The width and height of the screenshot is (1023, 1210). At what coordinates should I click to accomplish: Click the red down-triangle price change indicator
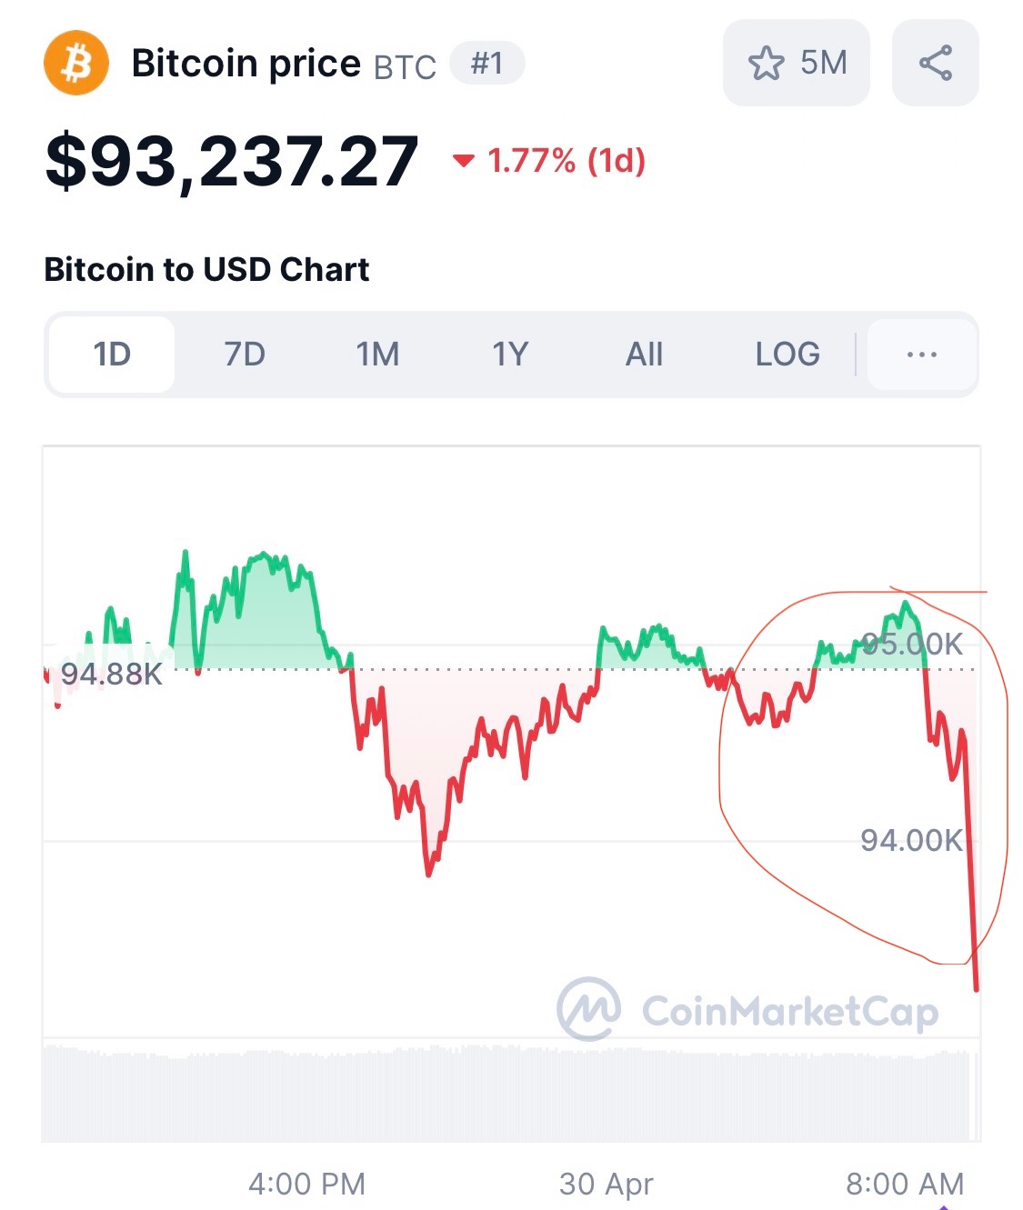pos(464,161)
